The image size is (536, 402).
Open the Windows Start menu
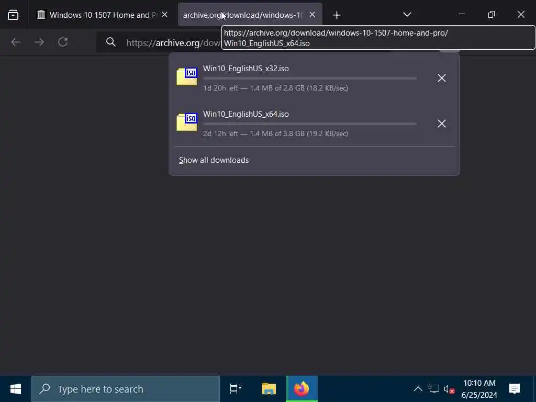click(x=16, y=389)
